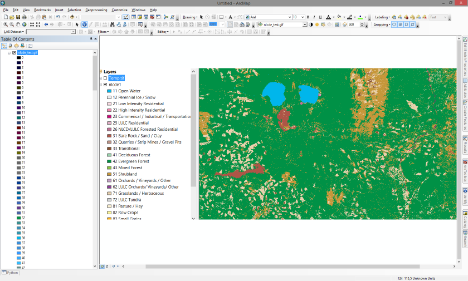The height and width of the screenshot is (281, 468).
Task: Toggle the nlcde1 layer visibility checkbox
Action: tap(105, 85)
